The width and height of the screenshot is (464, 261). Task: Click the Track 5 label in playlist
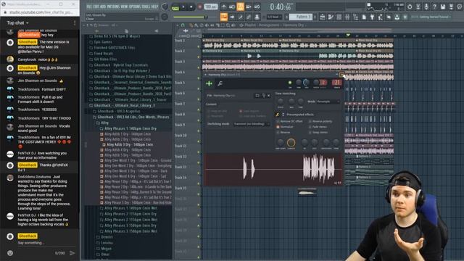point(180,83)
